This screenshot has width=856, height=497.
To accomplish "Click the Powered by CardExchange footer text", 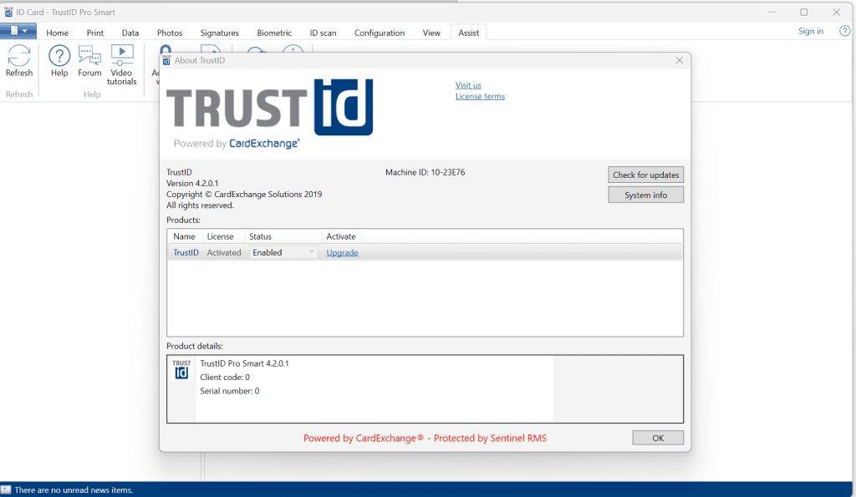I will (425, 438).
